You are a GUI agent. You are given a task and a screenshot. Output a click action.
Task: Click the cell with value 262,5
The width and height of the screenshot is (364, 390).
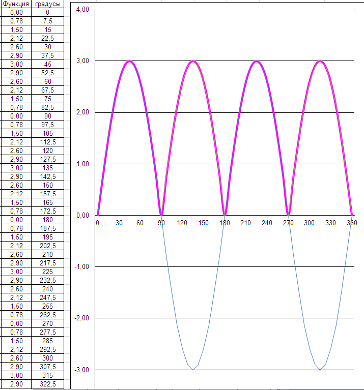pyautogui.click(x=47, y=315)
